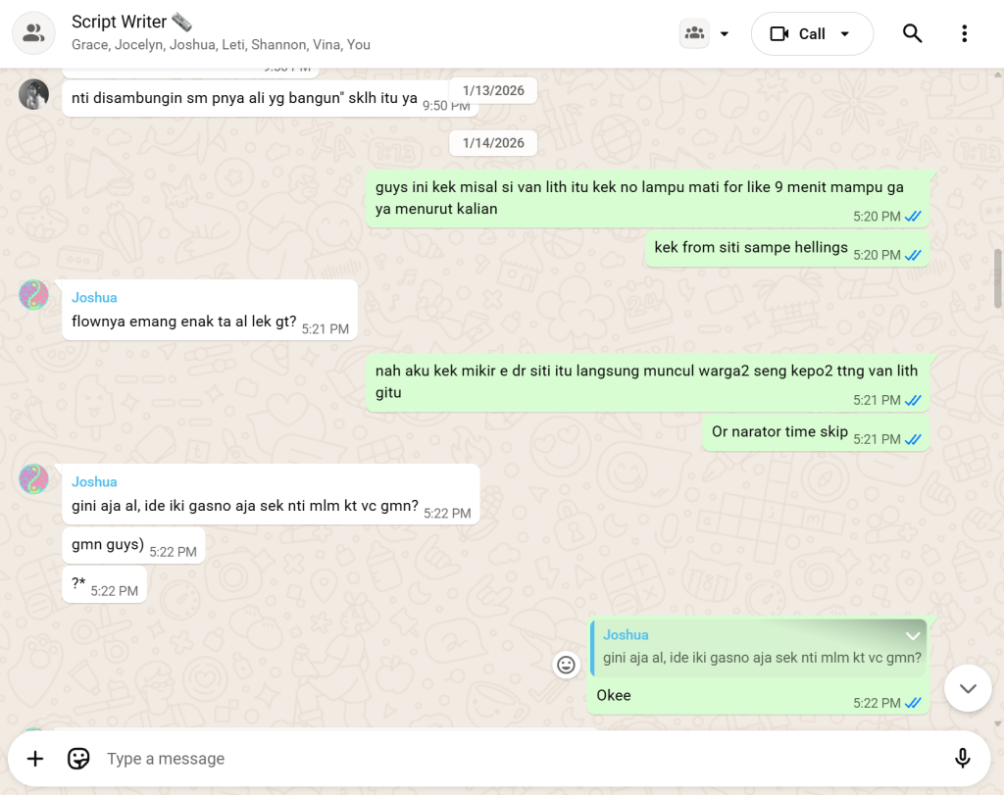Click the microphone voice message icon

coord(962,759)
